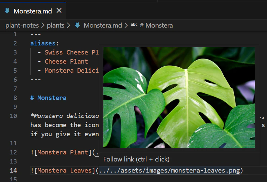Click the monstera-leaves.png image path link

[x=169, y=170]
